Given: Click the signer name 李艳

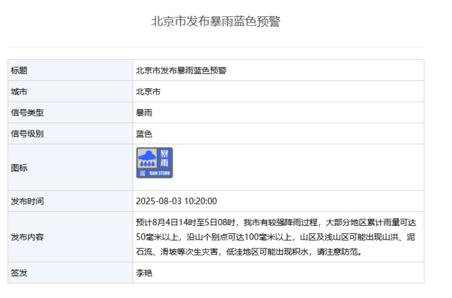Looking at the screenshot, I should (144, 273).
